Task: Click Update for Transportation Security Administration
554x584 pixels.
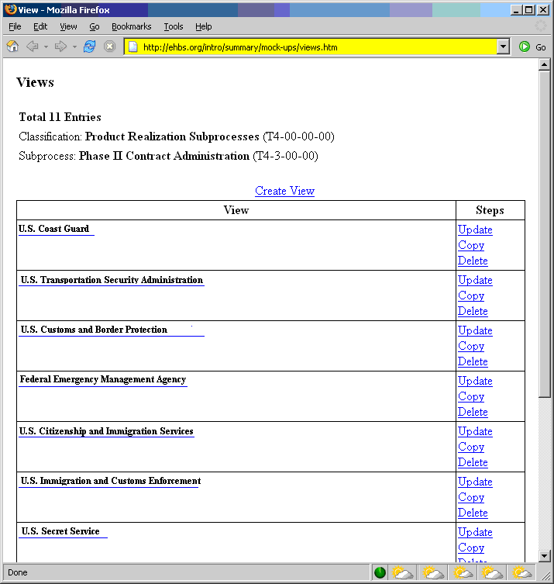Action: click(x=475, y=280)
